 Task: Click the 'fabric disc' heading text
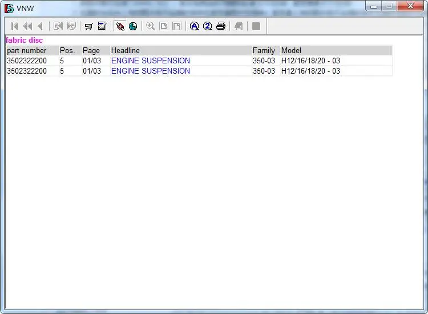pos(24,40)
